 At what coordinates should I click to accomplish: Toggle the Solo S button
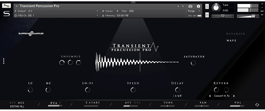(207, 6)
